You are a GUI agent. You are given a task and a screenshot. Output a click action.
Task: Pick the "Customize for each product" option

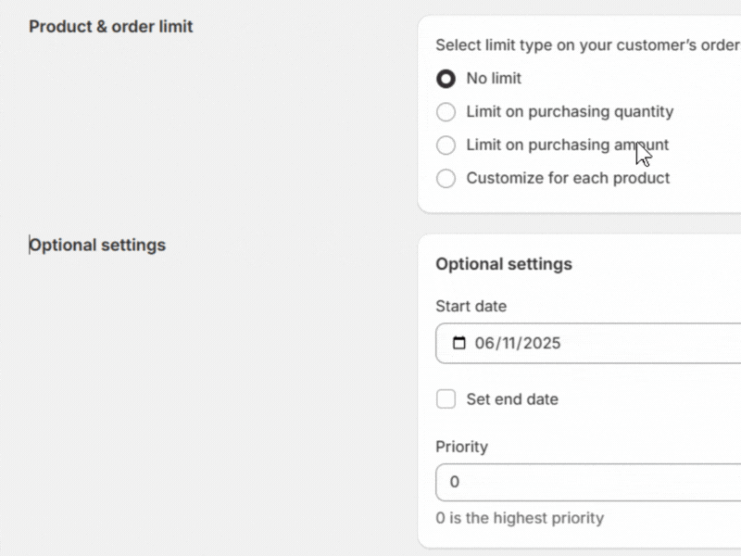pyautogui.click(x=446, y=178)
